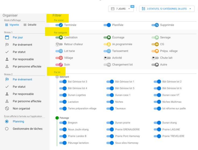Toggle the Terminée status filter

[x=59, y=25]
